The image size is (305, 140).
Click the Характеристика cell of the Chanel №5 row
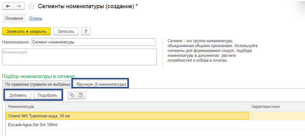[277, 116]
